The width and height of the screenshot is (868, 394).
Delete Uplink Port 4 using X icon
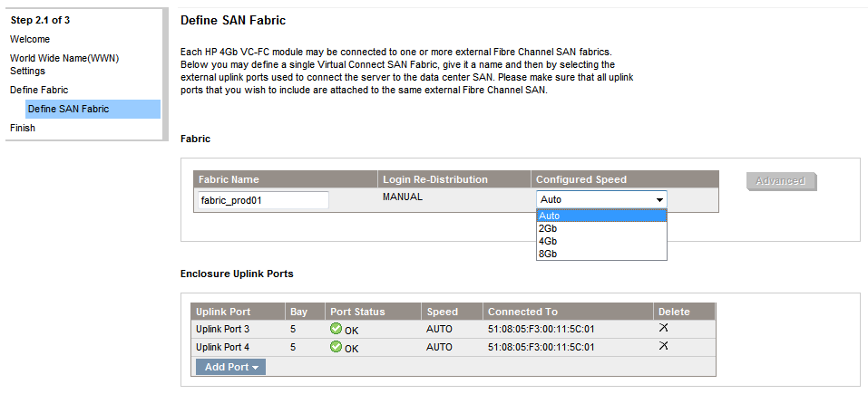click(x=663, y=346)
